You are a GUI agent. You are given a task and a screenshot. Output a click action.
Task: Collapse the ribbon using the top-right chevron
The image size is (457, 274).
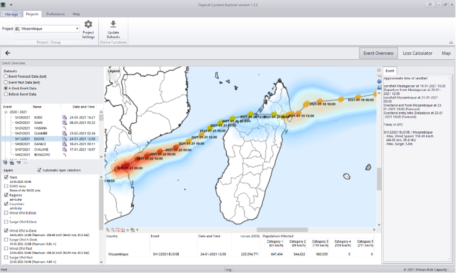(x=451, y=42)
